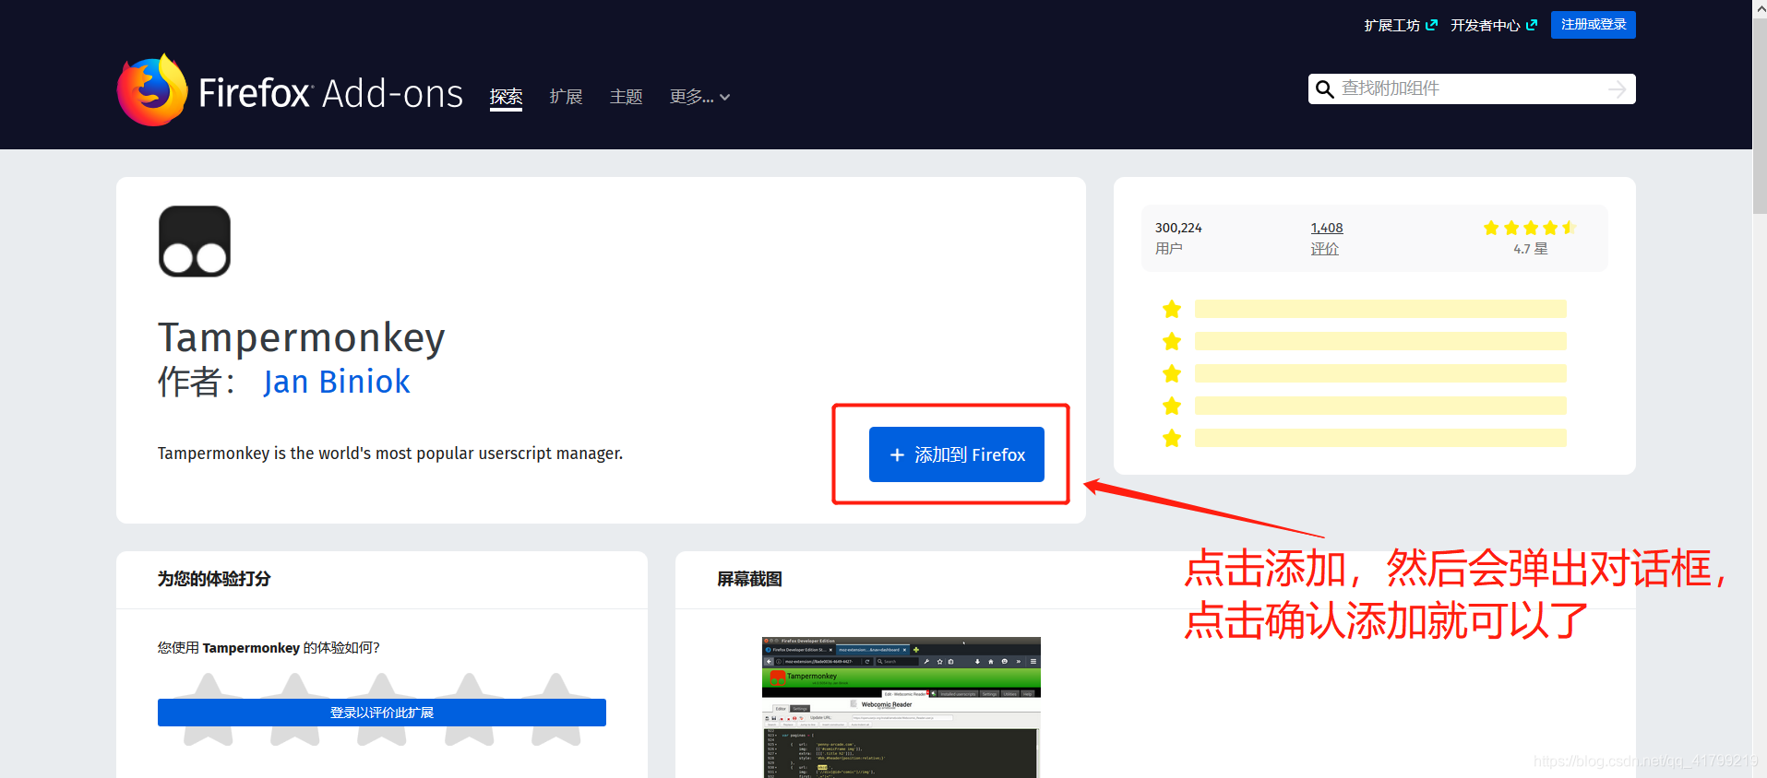1767x778 pixels.
Task: Open the 更多 dropdown menu
Action: pyautogui.click(x=699, y=97)
